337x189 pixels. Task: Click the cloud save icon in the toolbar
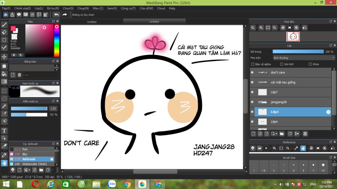(6, 14)
